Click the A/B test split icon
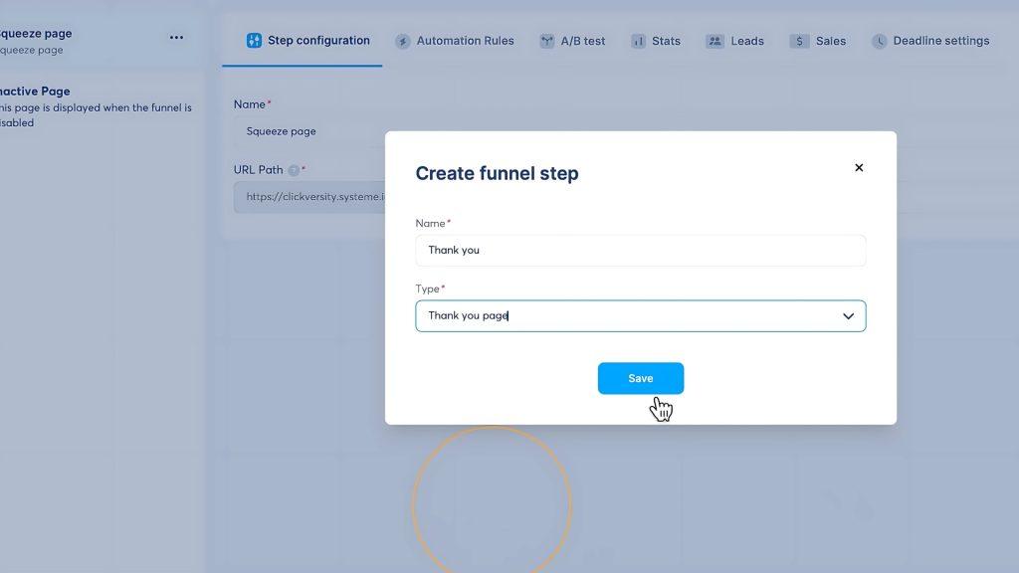This screenshot has height=573, width=1019. pyautogui.click(x=547, y=41)
